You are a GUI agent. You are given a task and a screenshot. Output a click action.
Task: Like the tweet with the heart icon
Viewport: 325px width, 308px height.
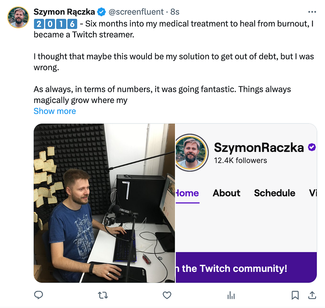pos(167,295)
